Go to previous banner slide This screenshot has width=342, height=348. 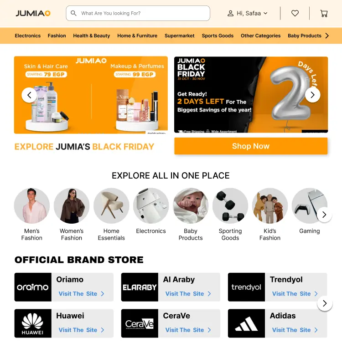[29, 95]
